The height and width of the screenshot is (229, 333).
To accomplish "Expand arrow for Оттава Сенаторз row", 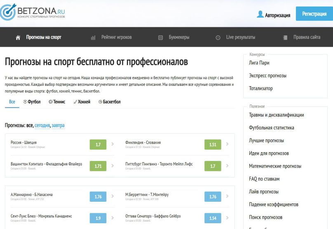I will coord(227,218).
